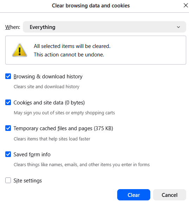Close the Clear browsing data dialog
The width and height of the screenshot is (189, 205).
click(185, 6)
